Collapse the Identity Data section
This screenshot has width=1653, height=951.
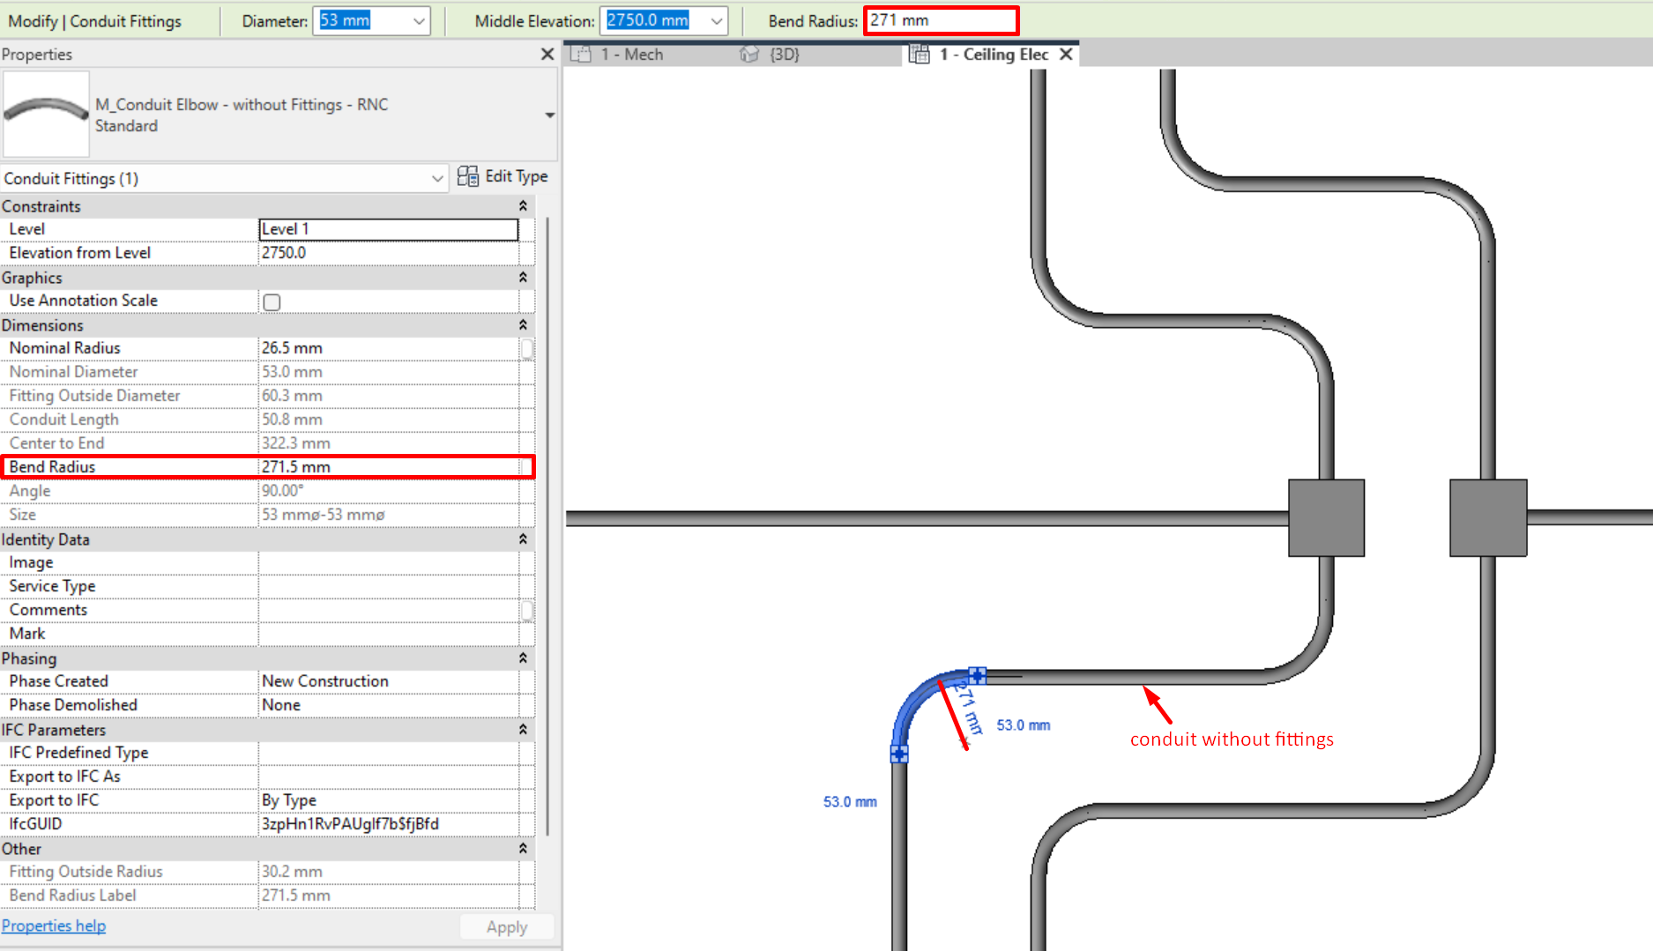(523, 539)
